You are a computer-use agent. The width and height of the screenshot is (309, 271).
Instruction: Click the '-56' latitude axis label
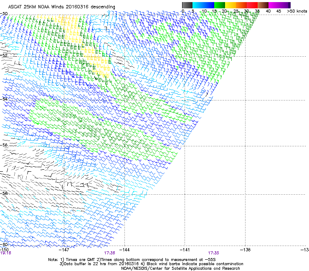coord(4,145)
